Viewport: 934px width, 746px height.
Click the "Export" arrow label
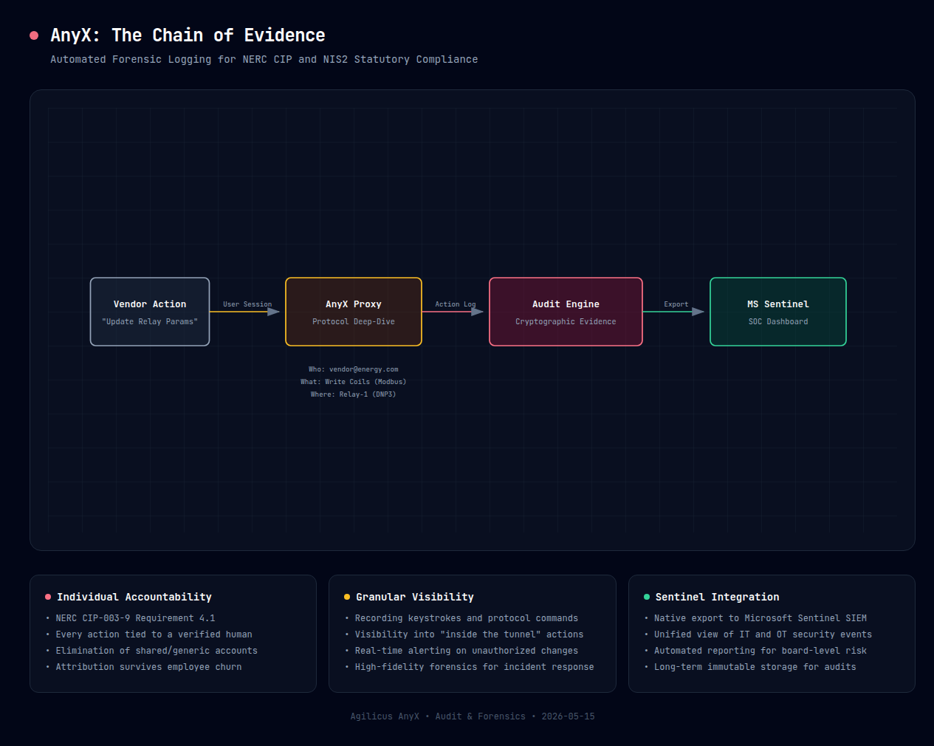coord(676,304)
